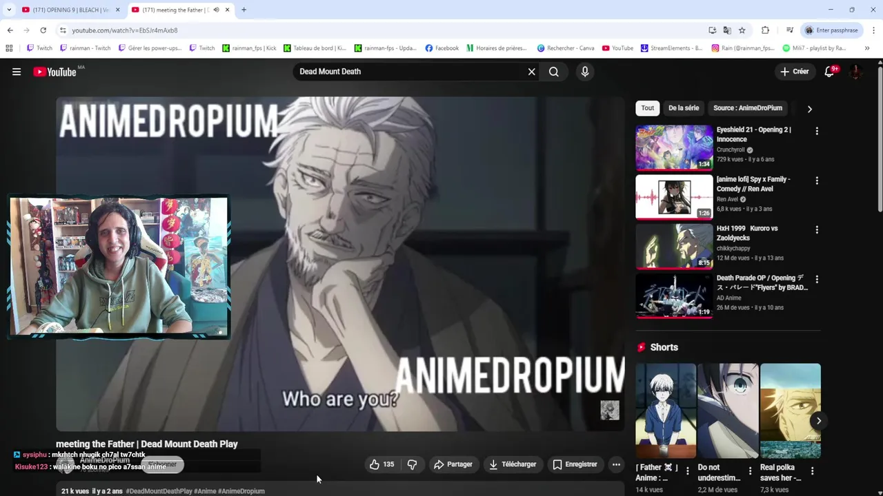Open Spy x Family lofi thumbnail

(x=674, y=196)
